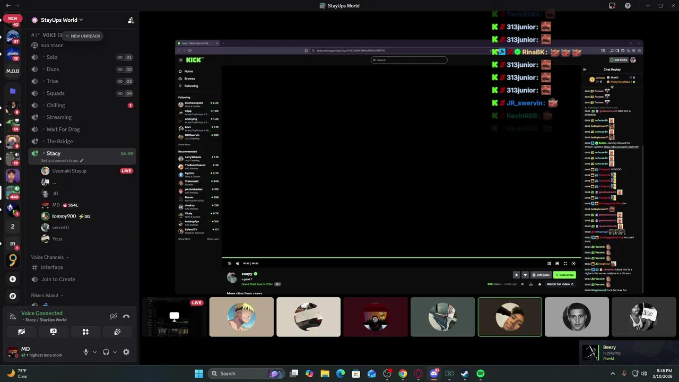Collapse Voice Channels category
Screen dimensions: 679x382
click(50, 257)
